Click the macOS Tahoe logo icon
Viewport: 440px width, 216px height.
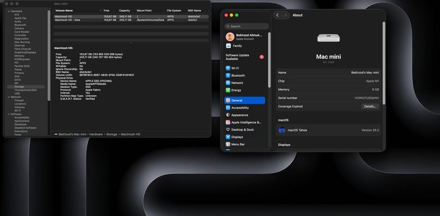pos(282,130)
